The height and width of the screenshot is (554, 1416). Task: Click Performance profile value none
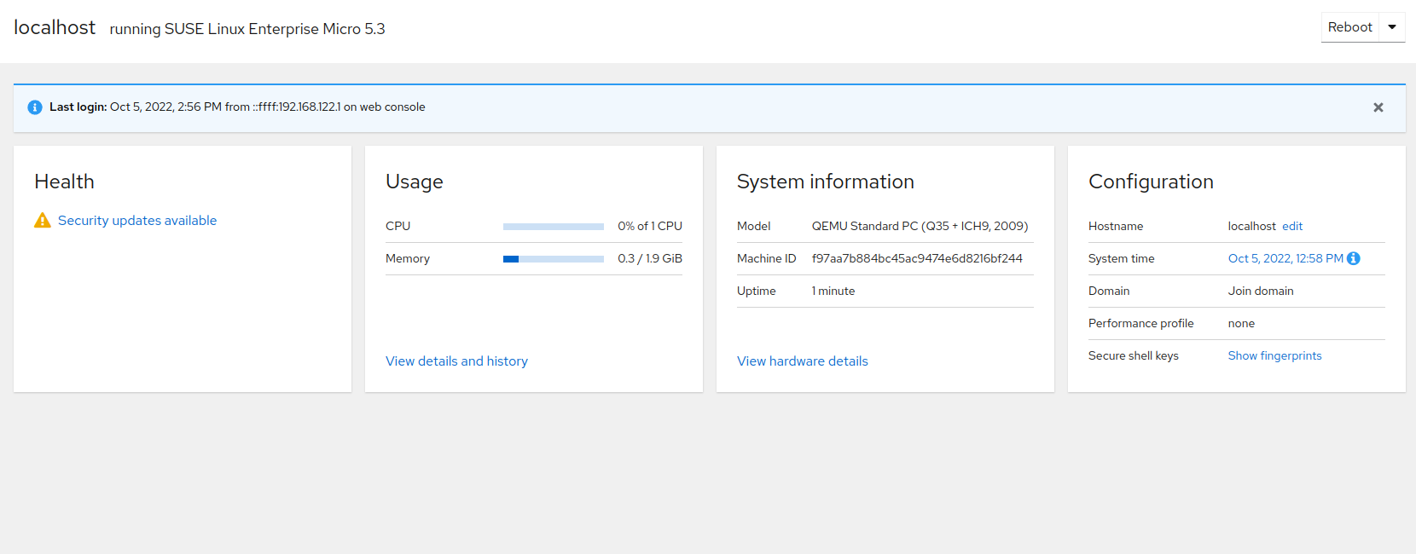coord(1241,324)
